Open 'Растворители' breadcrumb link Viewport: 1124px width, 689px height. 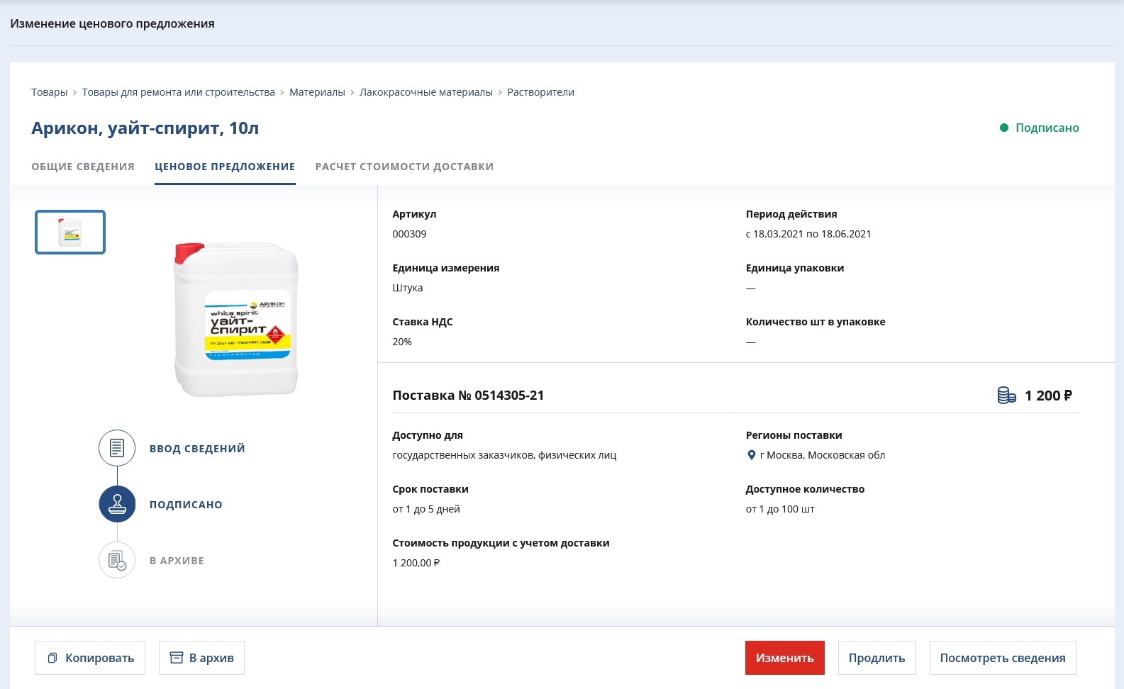click(540, 92)
